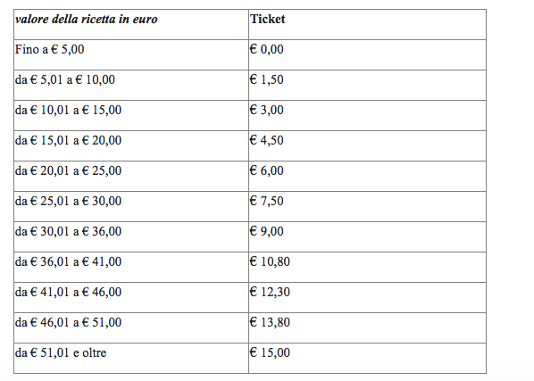Click the '€ 4,50' ticket value
534x381 pixels.
(x=267, y=140)
